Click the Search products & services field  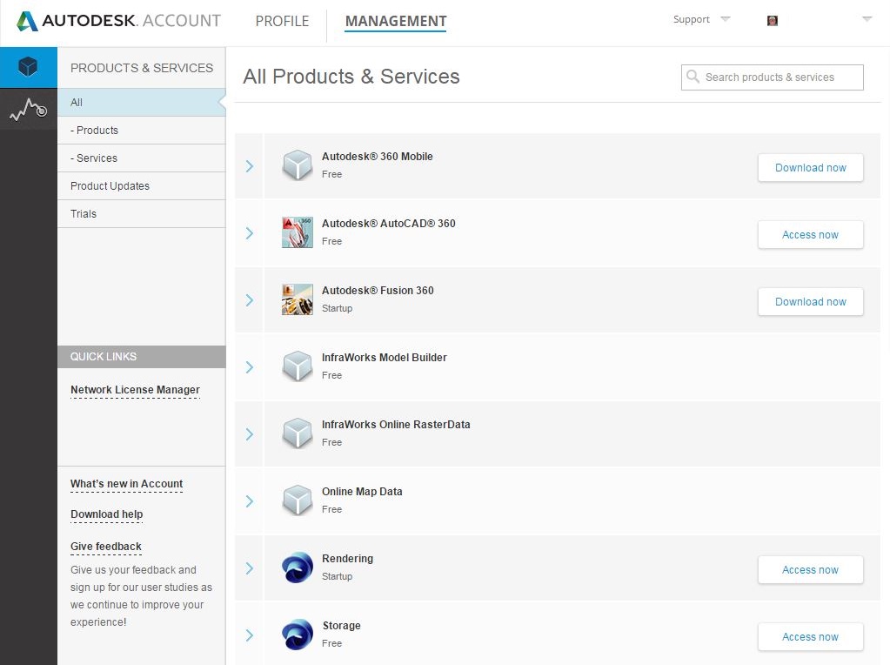point(772,77)
